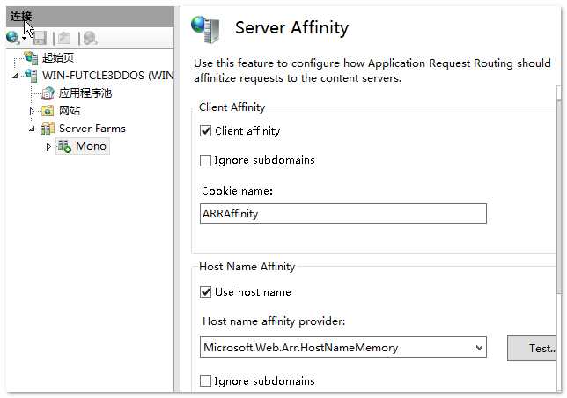Select the Mono server farm
567x398 pixels.
91,146
